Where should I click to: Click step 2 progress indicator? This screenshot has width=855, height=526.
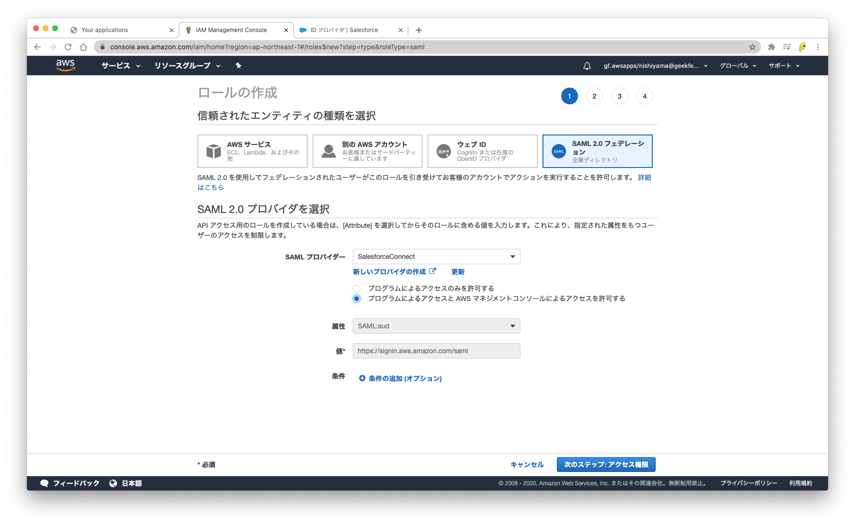pos(594,96)
